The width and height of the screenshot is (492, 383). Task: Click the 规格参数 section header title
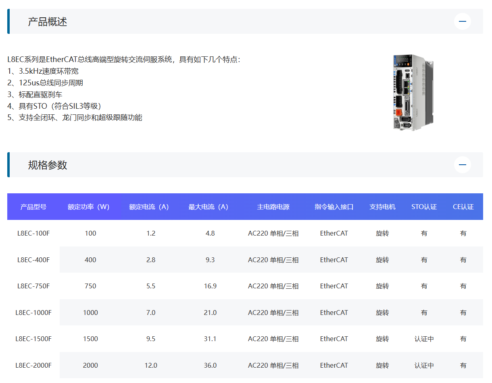(x=47, y=165)
